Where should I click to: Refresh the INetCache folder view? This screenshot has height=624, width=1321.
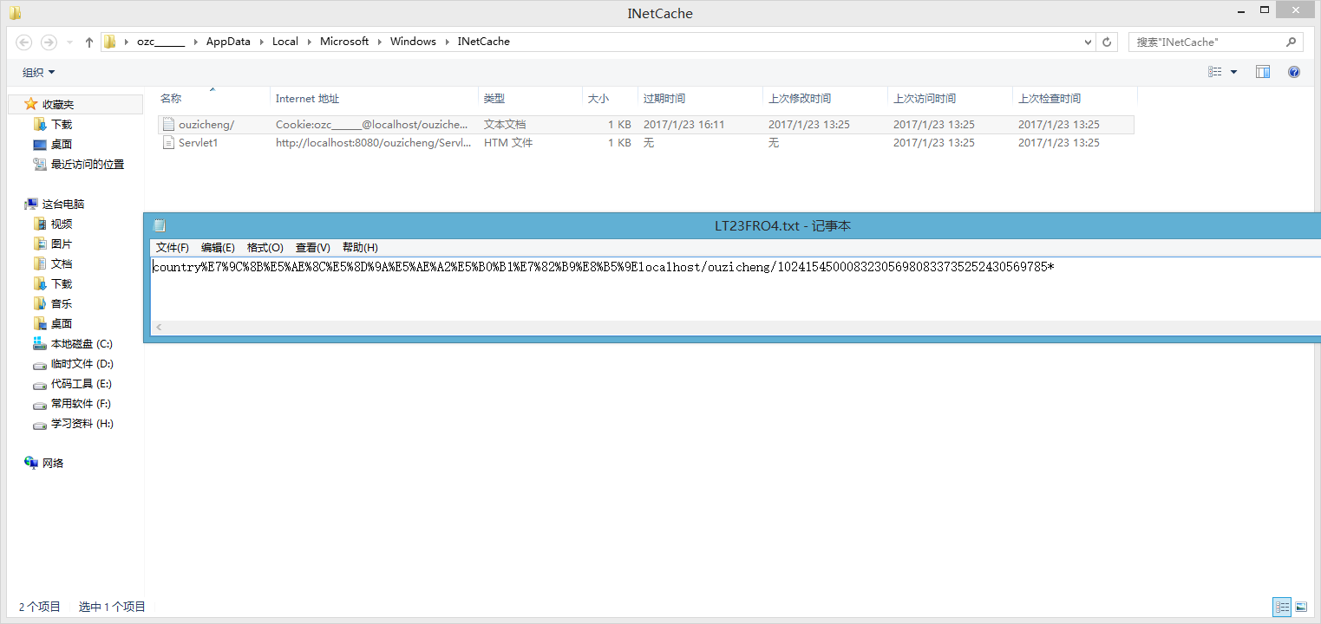[x=1106, y=42]
